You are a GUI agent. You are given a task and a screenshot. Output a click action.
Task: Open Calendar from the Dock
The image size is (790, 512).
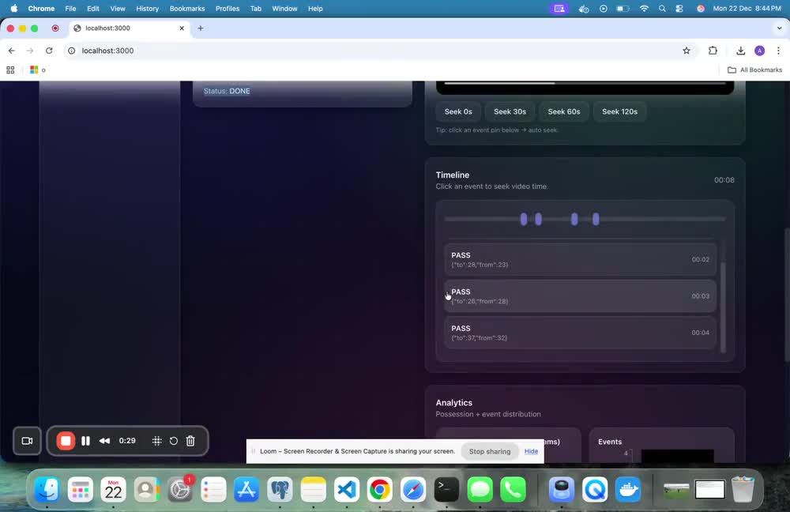113,489
